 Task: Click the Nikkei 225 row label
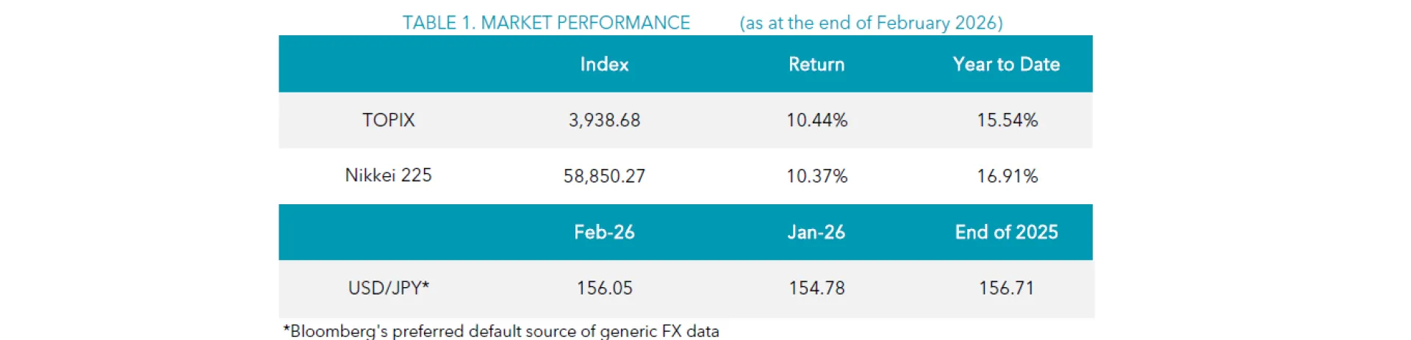pyautogui.click(x=388, y=176)
